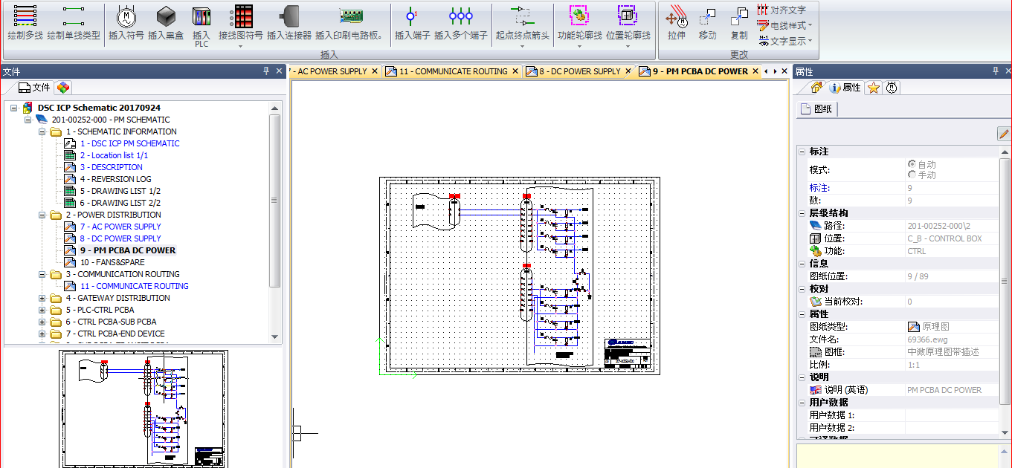Collapse DSC ICP Schematic 20170924 root node
Viewport: 1012px width, 468px height.
pyautogui.click(x=14, y=108)
